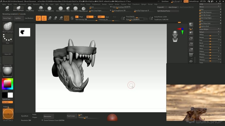Toggle Perspective view in right shelf

191,54
